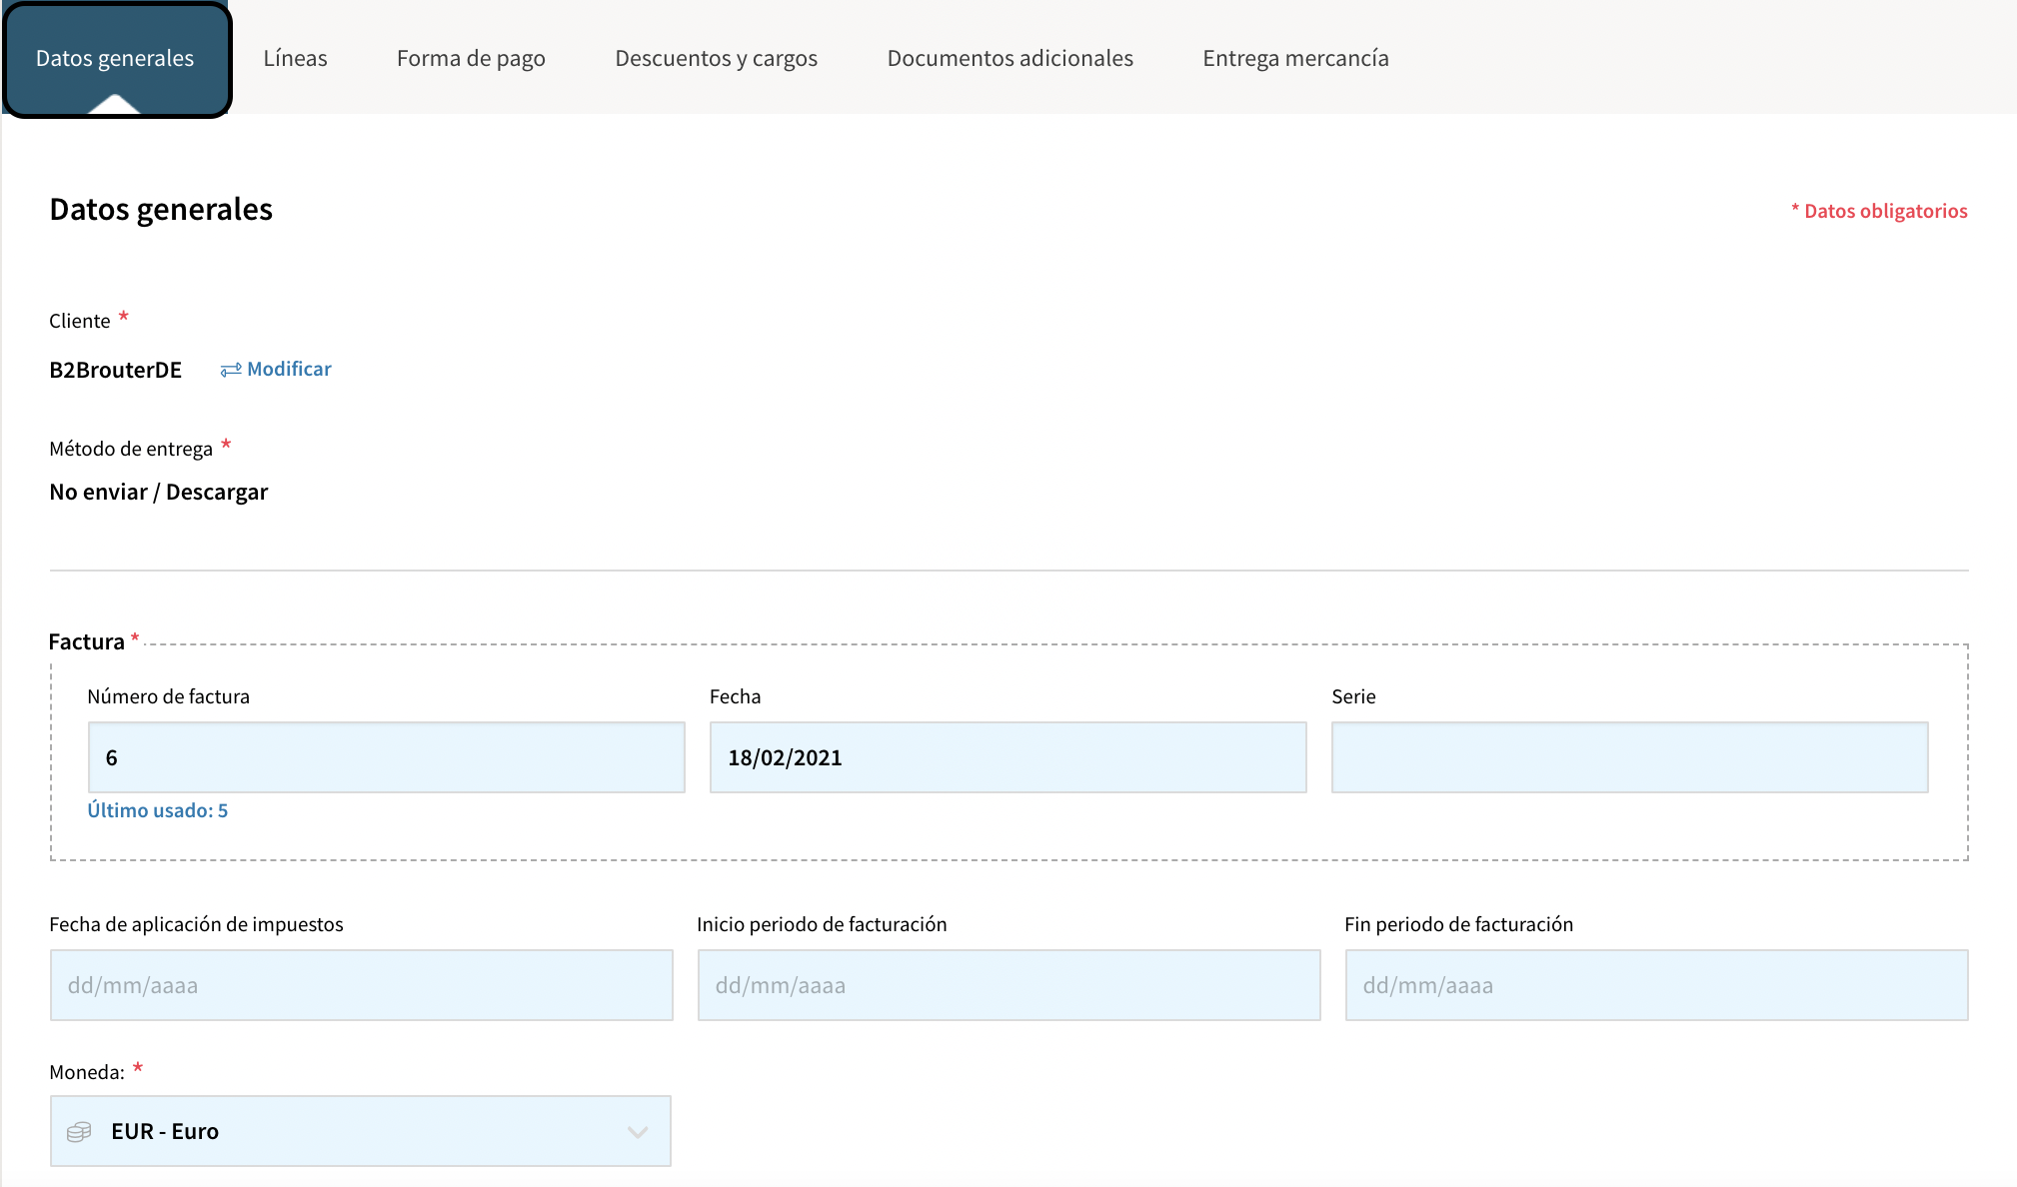Open the Forma de pago tab
Screen dimensions: 2017x1187
click(x=471, y=58)
